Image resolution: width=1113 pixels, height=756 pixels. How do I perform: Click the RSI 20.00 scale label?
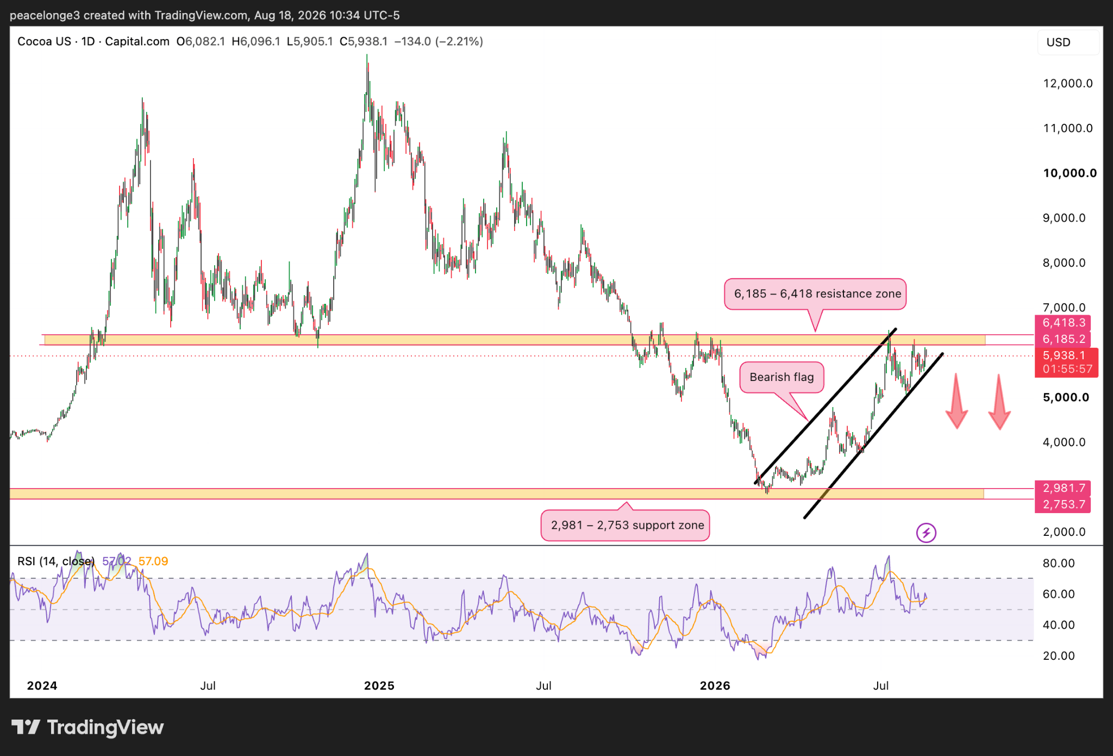[1058, 656]
